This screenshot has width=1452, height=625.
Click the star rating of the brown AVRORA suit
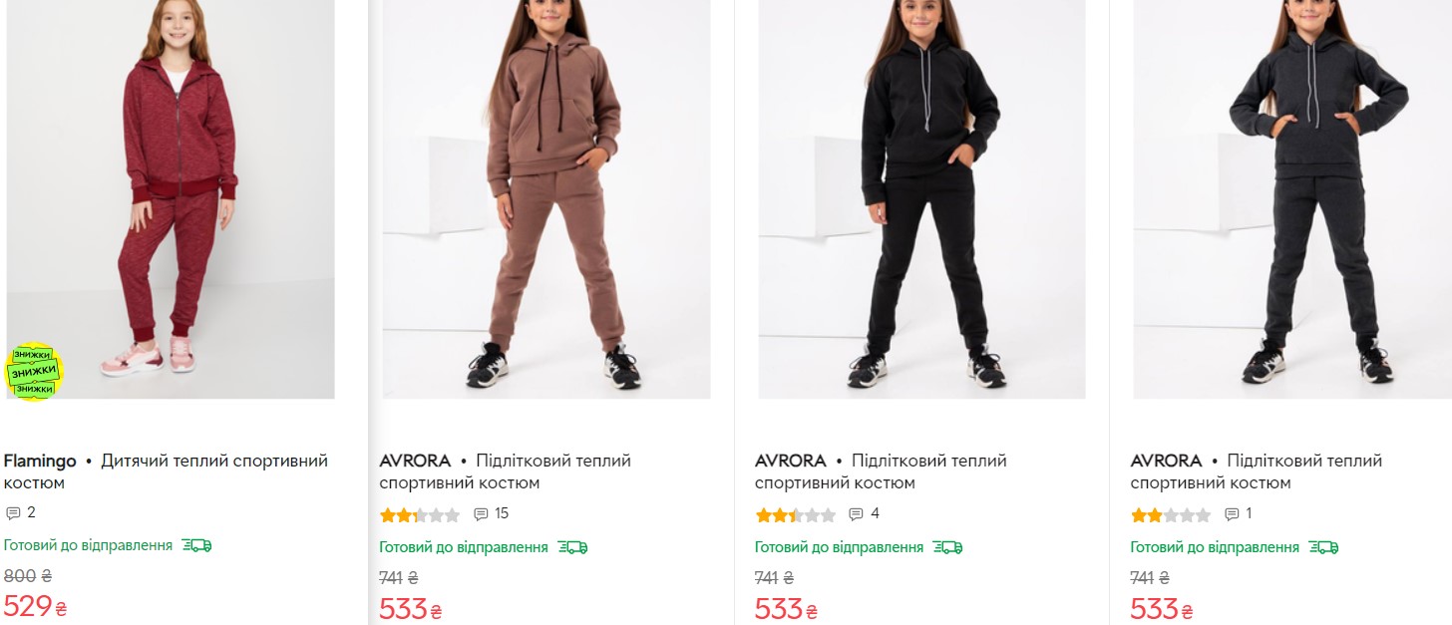coord(419,515)
